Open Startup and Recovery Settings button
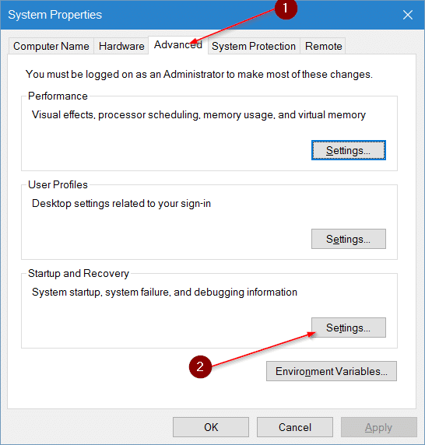425x445 pixels. pos(349,328)
